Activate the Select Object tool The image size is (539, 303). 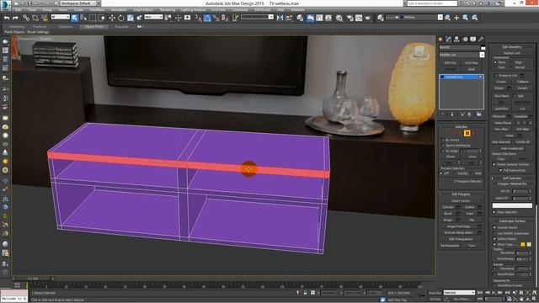tap(75, 18)
